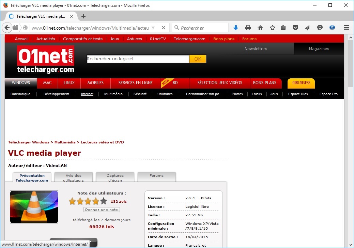The height and width of the screenshot is (248, 354).
Task: Open the Développement category
Action: [x=57, y=94]
